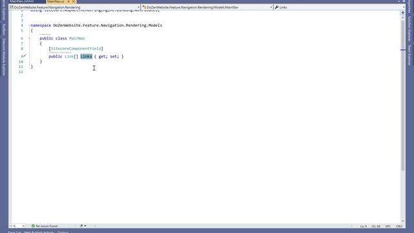Open the Solution Explorer side tab

(x=409, y=28)
